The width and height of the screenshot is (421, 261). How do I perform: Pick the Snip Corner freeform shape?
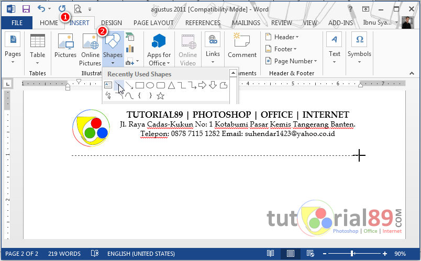[x=224, y=86]
